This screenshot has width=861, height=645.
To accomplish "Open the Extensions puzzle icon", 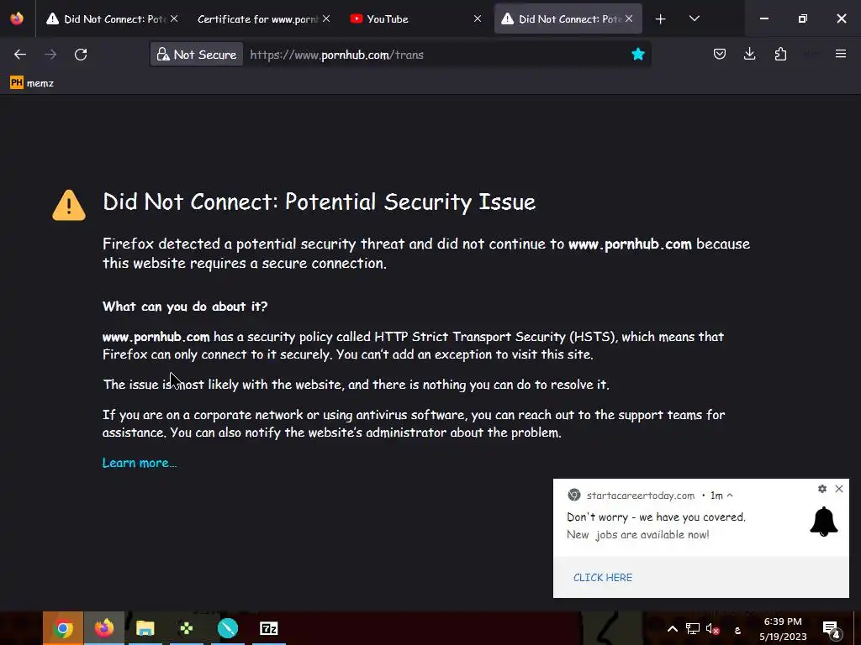I will pos(780,55).
